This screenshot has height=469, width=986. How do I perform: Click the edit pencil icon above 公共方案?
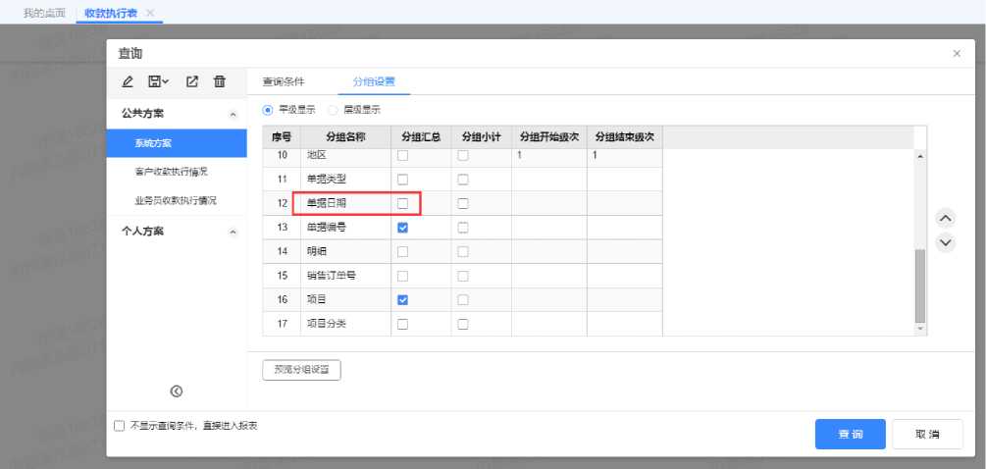click(x=128, y=81)
